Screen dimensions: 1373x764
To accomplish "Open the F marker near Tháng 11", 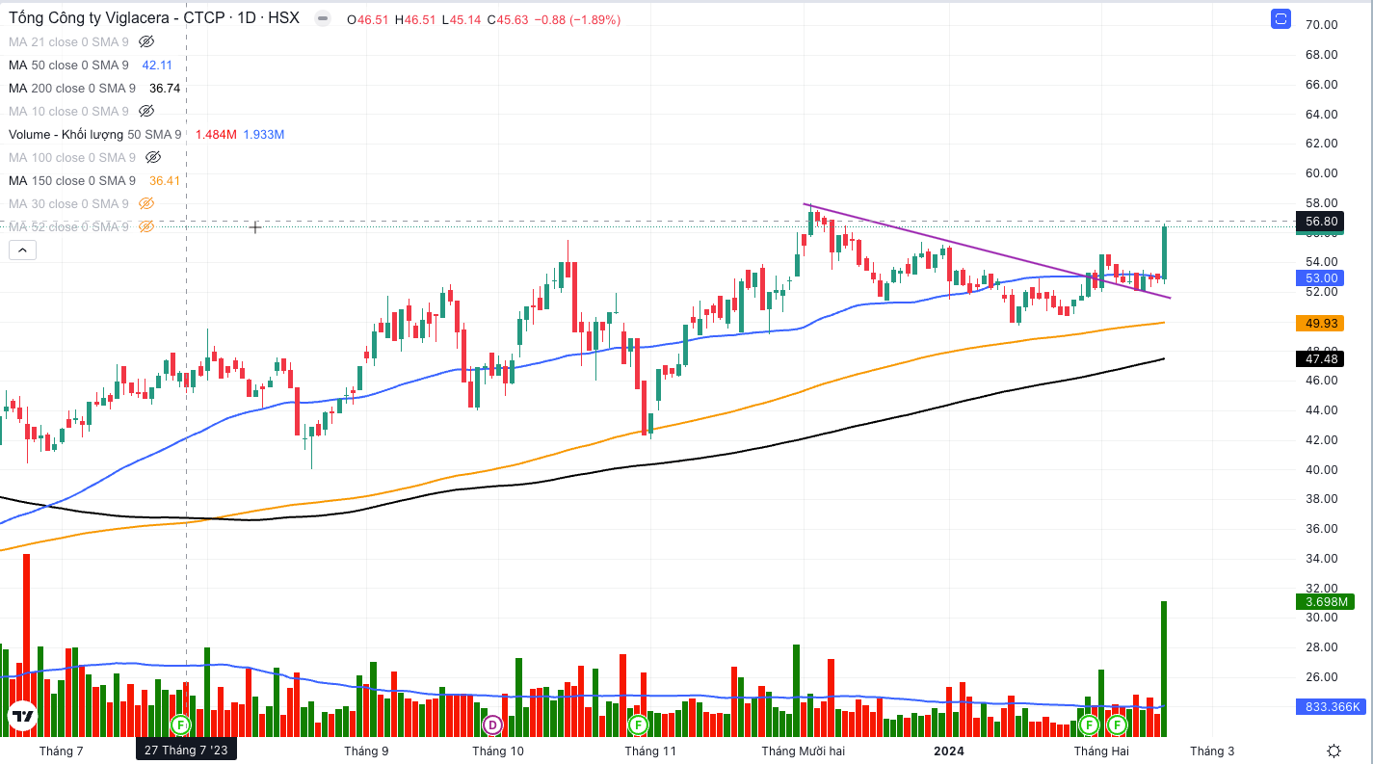I will [637, 724].
